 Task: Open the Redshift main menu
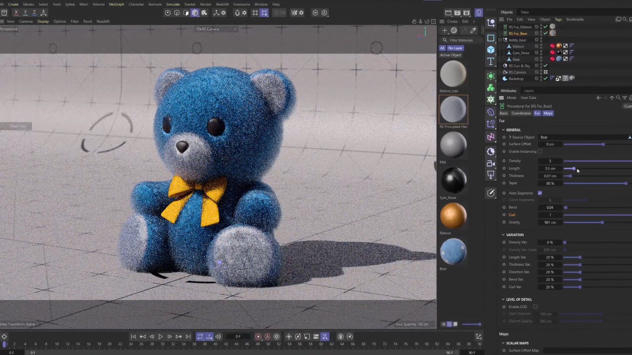[x=222, y=4]
